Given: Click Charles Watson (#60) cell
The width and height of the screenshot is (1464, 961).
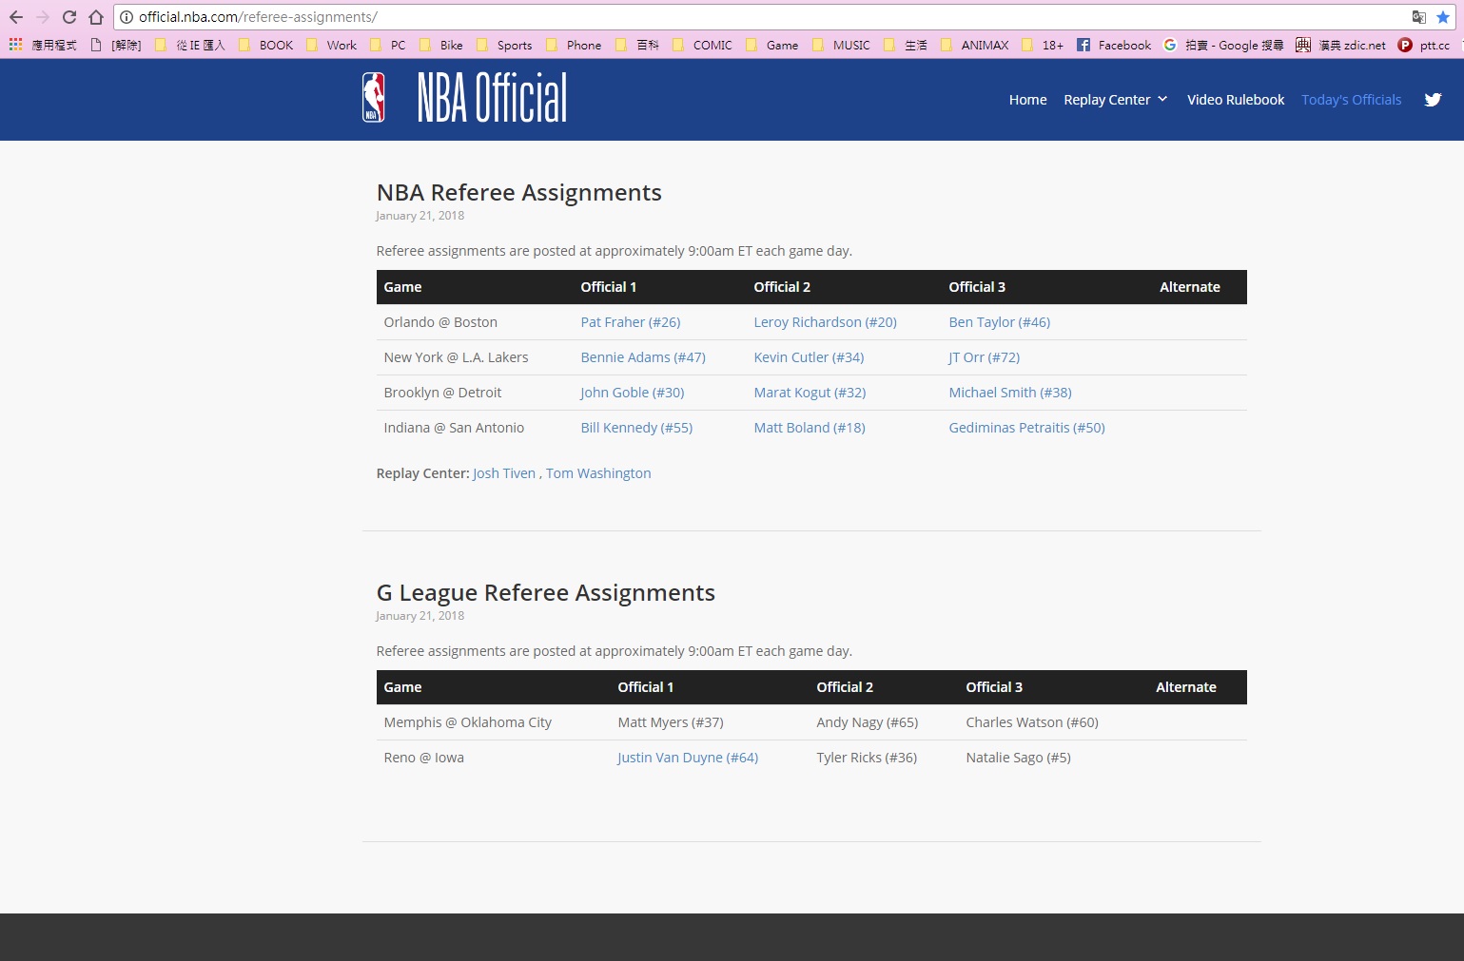Looking at the screenshot, I should 1032,722.
